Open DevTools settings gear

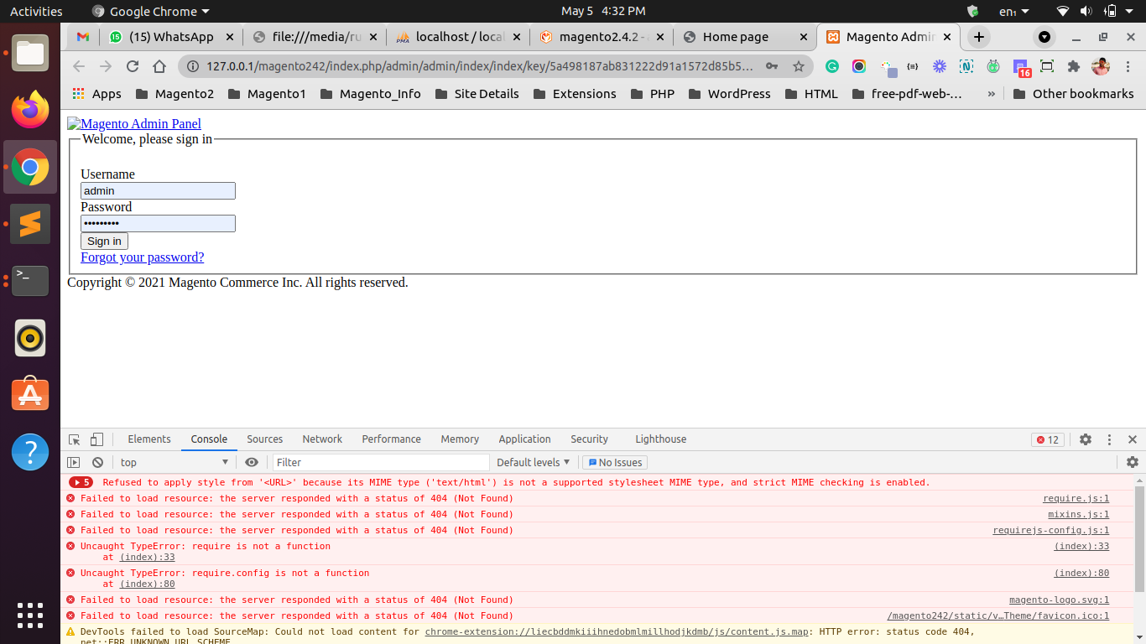coord(1086,439)
